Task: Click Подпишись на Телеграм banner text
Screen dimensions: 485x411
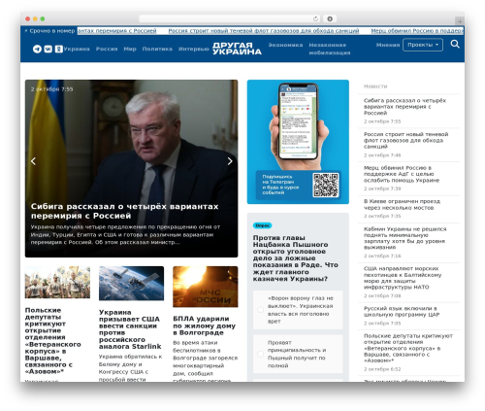Action: [280, 185]
